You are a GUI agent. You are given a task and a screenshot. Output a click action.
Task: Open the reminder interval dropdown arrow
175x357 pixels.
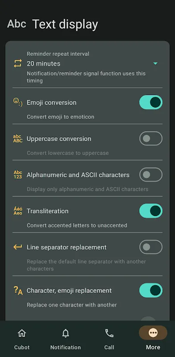coord(155,63)
